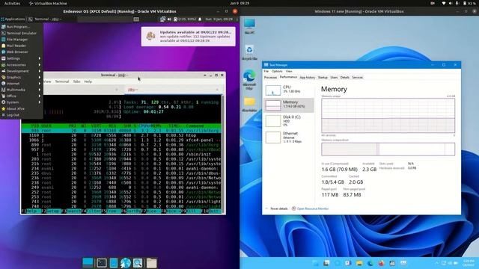Expand the Accessories submenu
Image resolution: width=479 pixels, height=269 pixels.
[x=22, y=65]
